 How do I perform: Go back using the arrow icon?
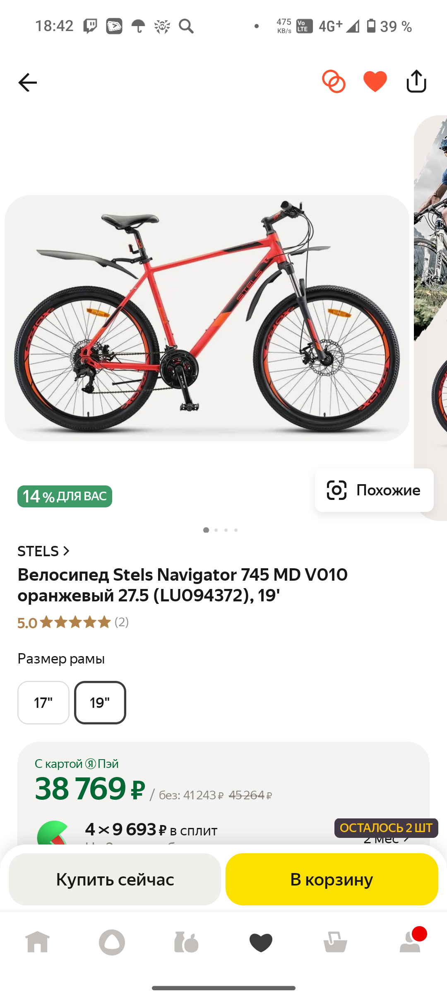coord(28,82)
